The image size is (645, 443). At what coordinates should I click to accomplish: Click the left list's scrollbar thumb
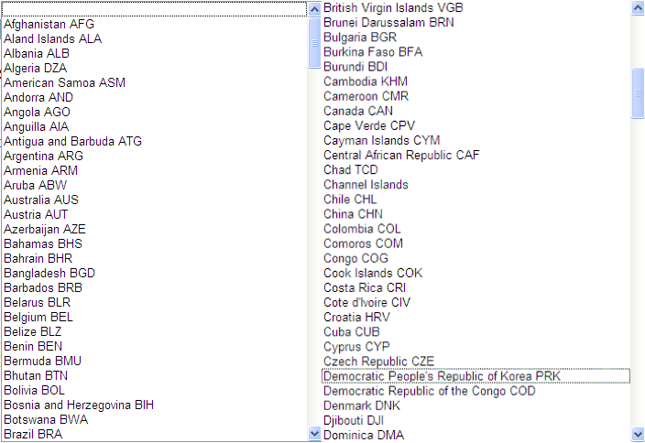click(x=314, y=43)
